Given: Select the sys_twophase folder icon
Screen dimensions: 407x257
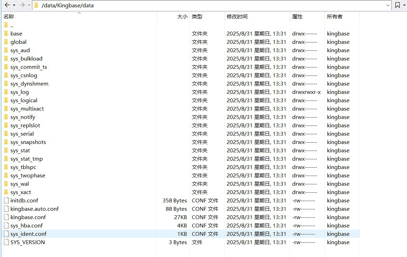Looking at the screenshot, I should (6, 175).
